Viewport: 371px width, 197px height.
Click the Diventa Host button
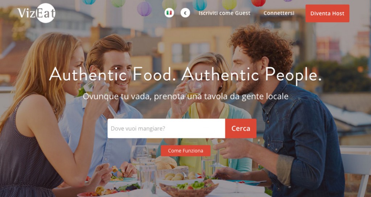(x=327, y=13)
